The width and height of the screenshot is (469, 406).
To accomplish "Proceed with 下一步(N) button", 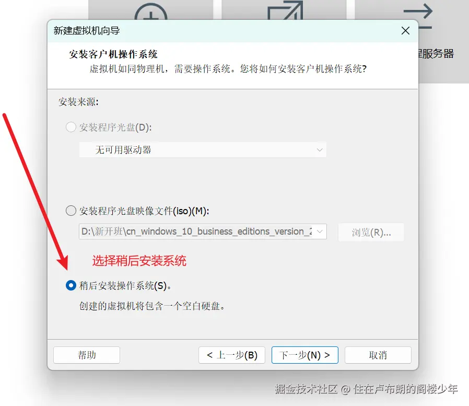I will pos(305,355).
